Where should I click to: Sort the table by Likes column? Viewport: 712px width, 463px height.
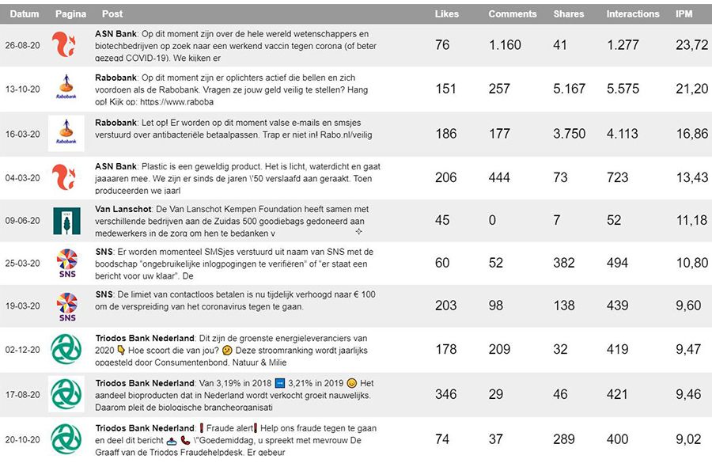point(446,14)
